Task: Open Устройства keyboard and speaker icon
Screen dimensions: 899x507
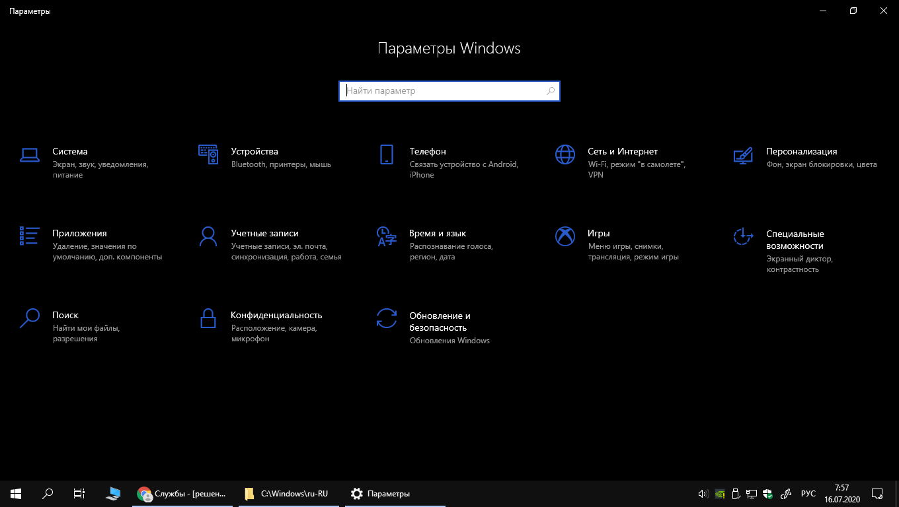Action: (208, 154)
